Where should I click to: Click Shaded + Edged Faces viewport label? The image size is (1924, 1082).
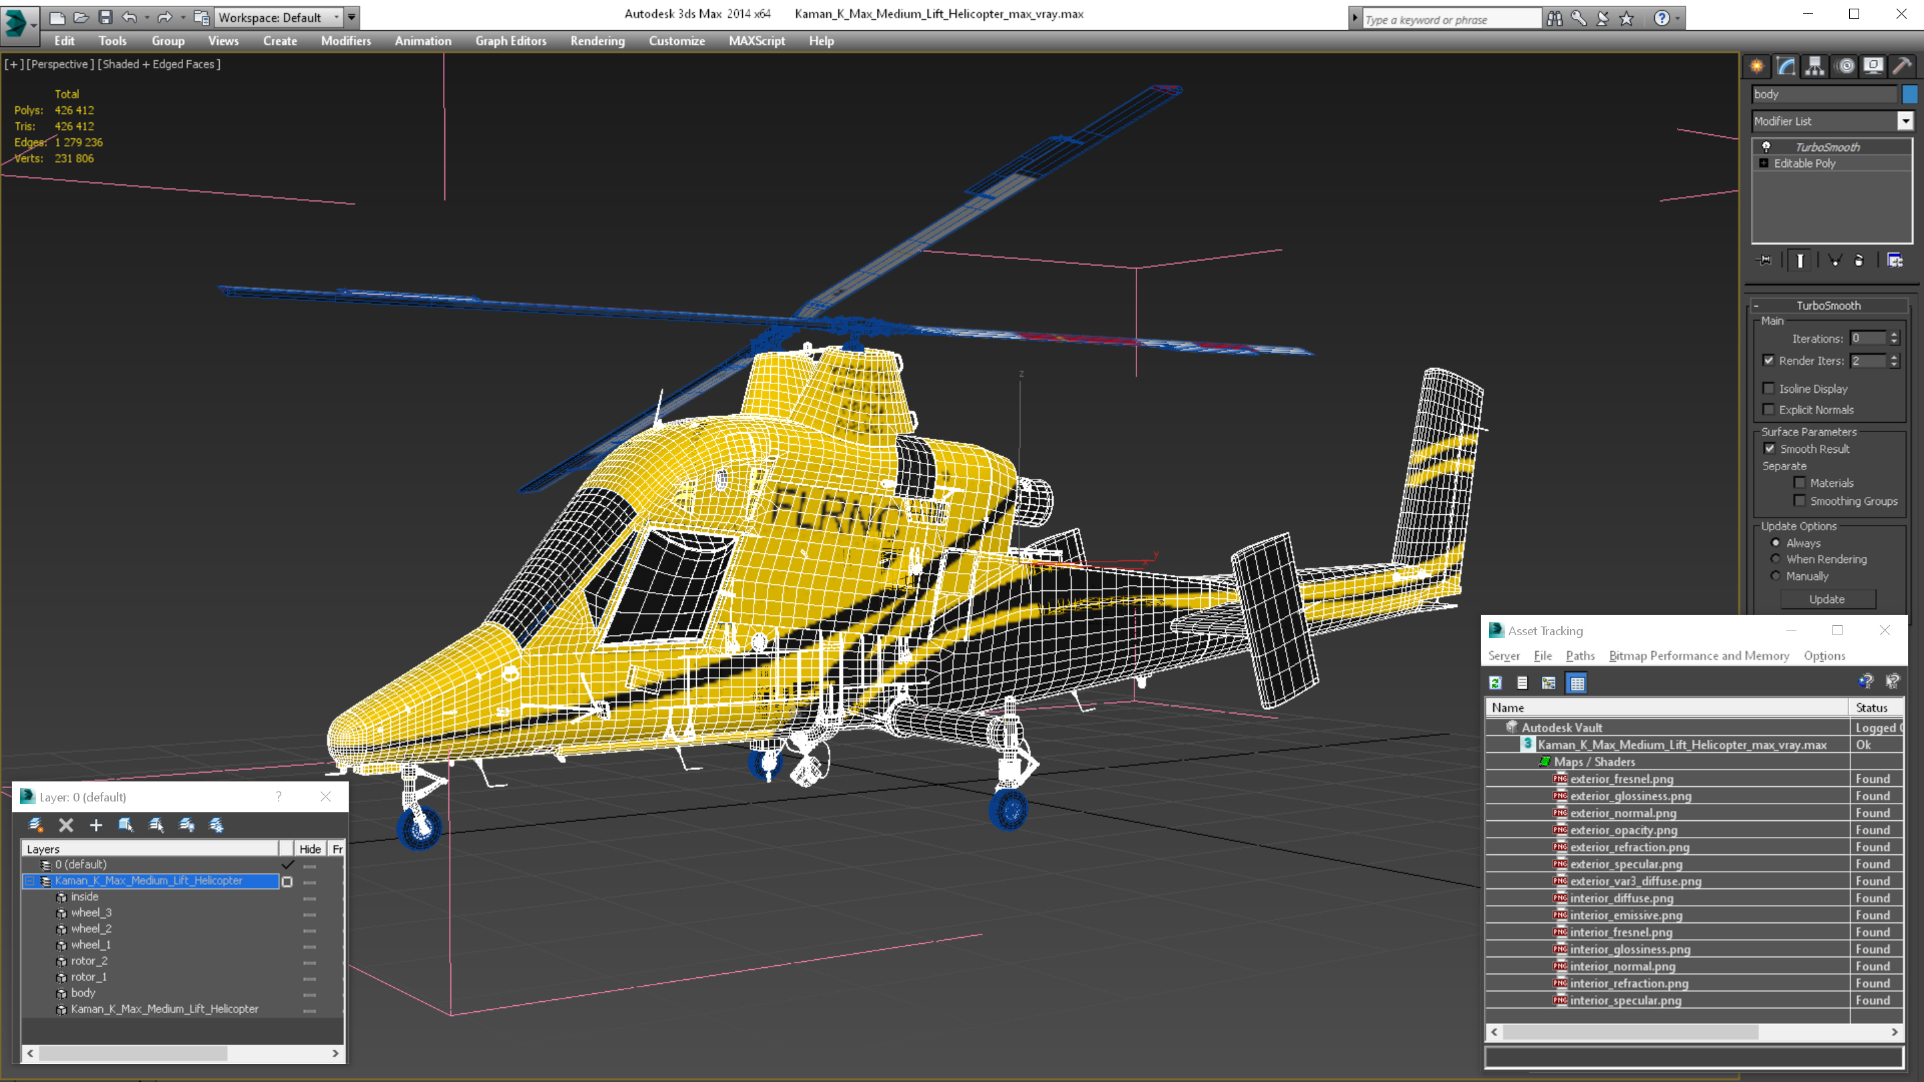159,64
